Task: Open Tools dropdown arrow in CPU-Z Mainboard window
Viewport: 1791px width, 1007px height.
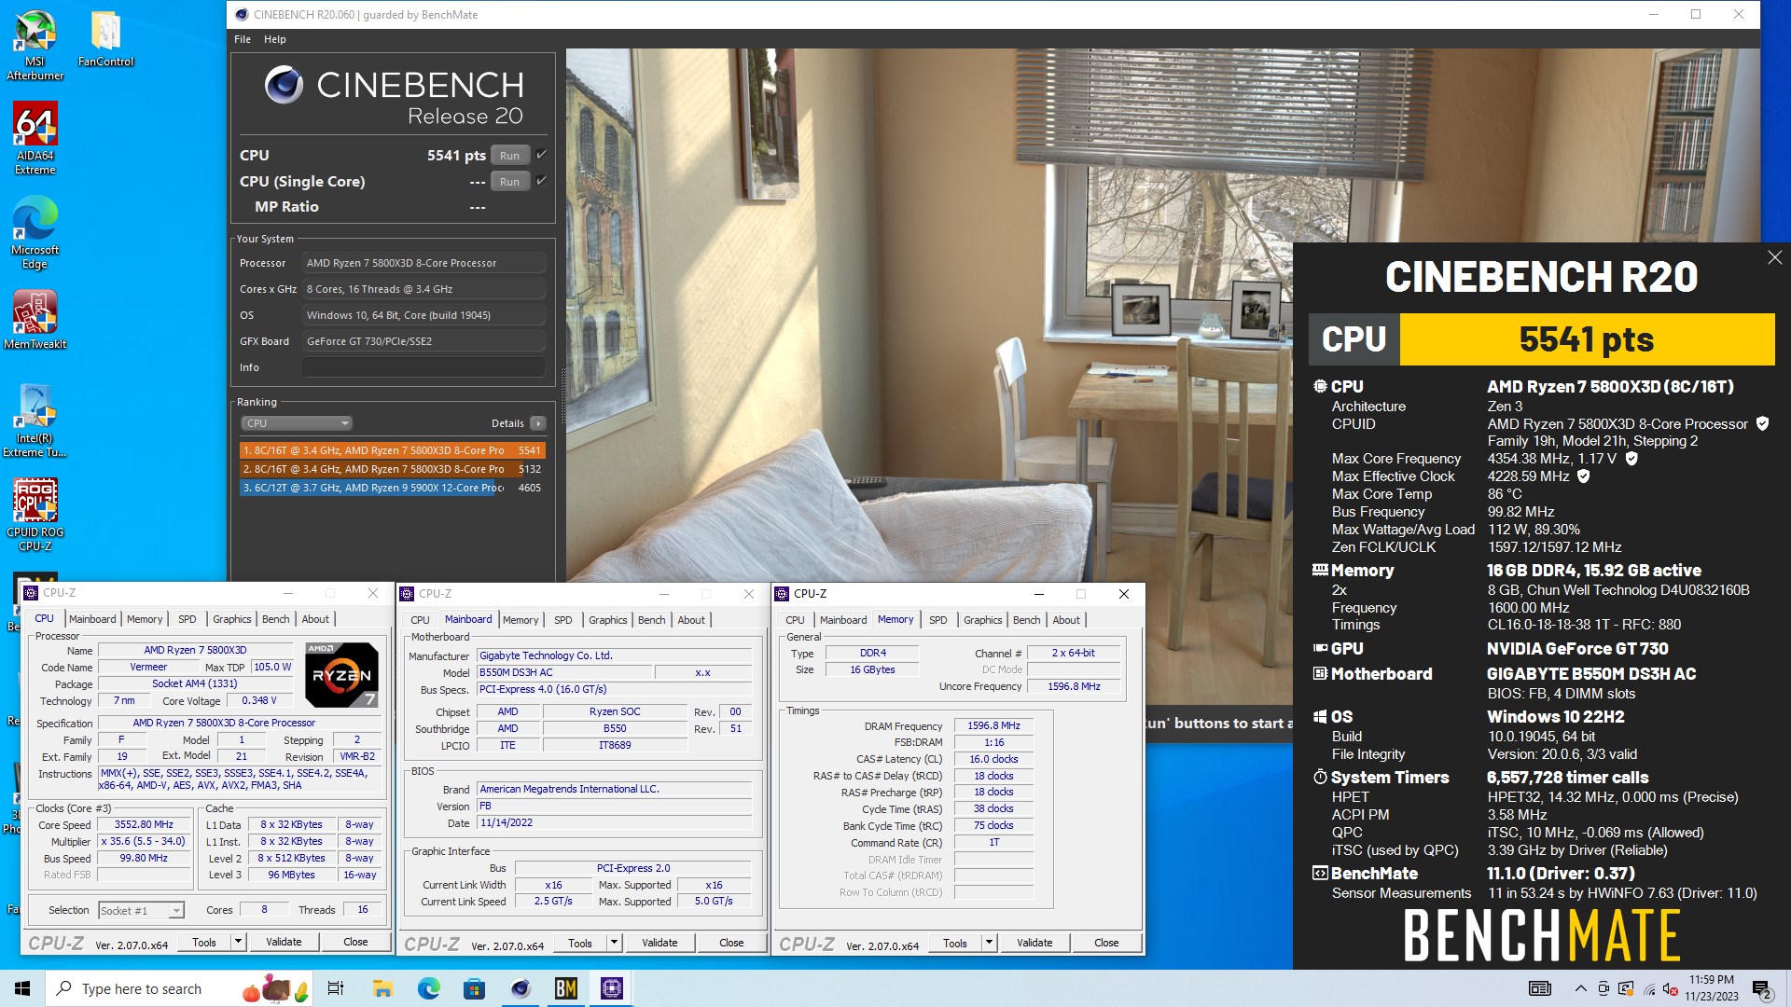Action: click(x=614, y=944)
